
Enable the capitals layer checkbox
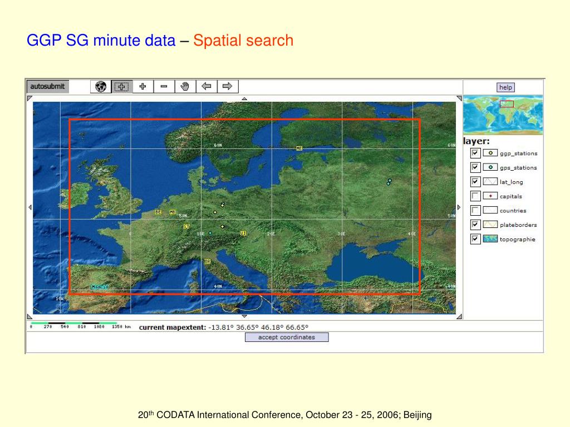(475, 196)
